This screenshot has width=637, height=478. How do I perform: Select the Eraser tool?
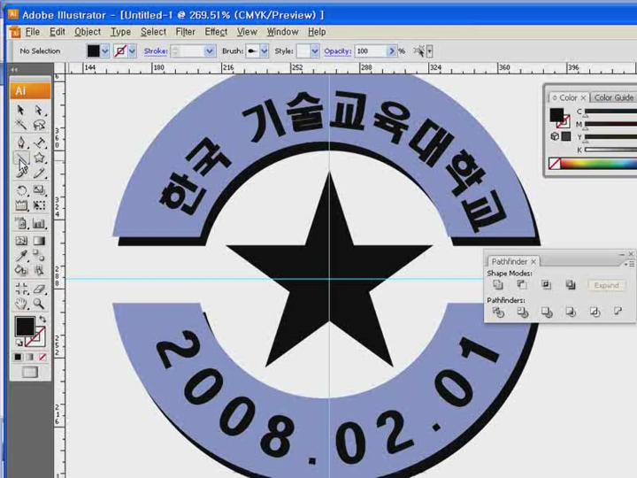tap(39, 289)
